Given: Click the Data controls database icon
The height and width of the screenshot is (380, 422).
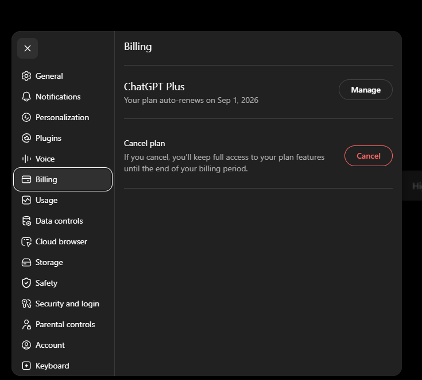Looking at the screenshot, I should pyautogui.click(x=26, y=221).
